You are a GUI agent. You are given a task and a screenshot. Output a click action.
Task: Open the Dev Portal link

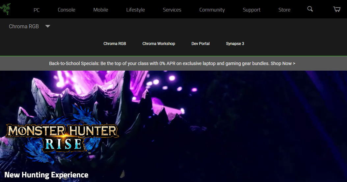[200, 43]
